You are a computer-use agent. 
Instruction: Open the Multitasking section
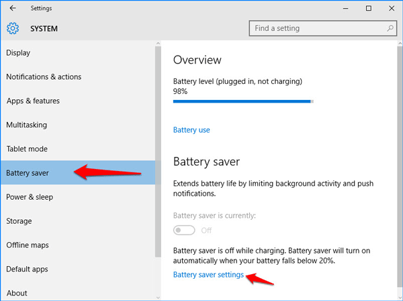26,125
